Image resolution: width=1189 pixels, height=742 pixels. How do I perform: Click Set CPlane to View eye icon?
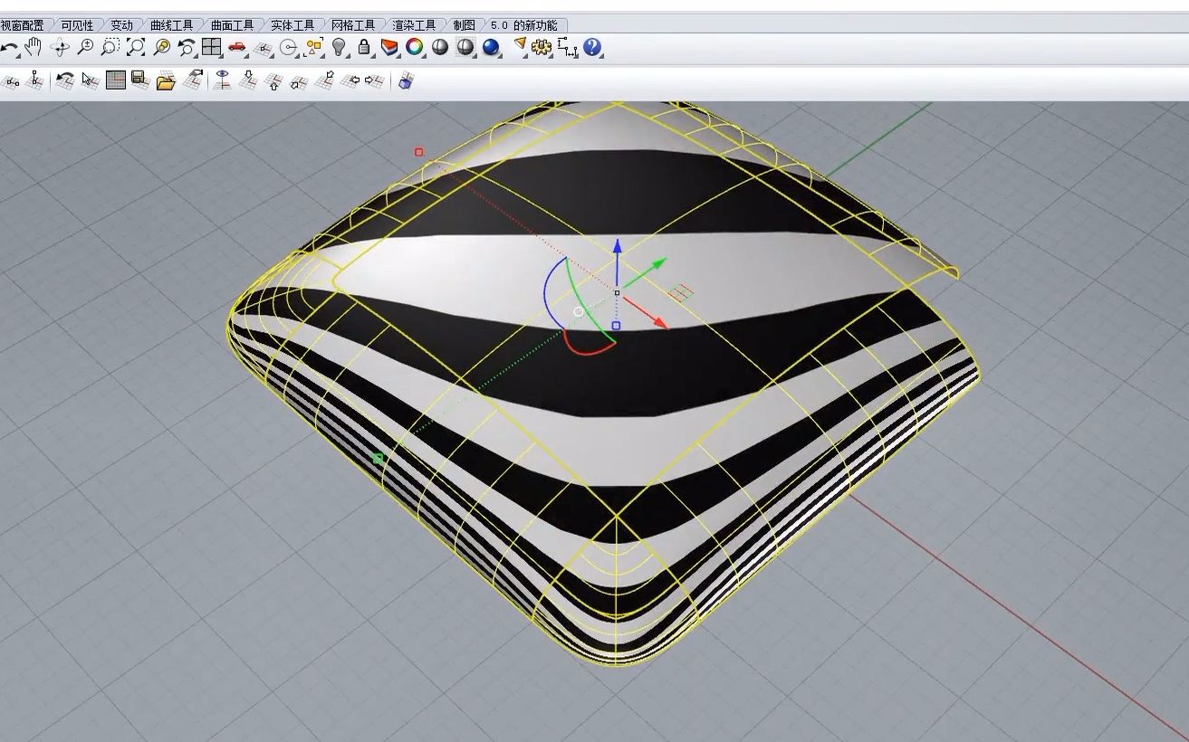(222, 80)
